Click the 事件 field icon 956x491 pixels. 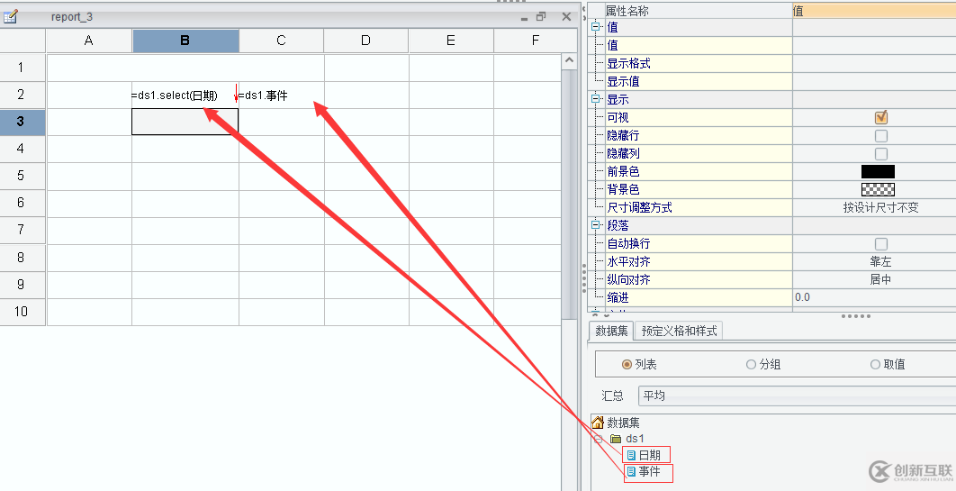(x=631, y=471)
